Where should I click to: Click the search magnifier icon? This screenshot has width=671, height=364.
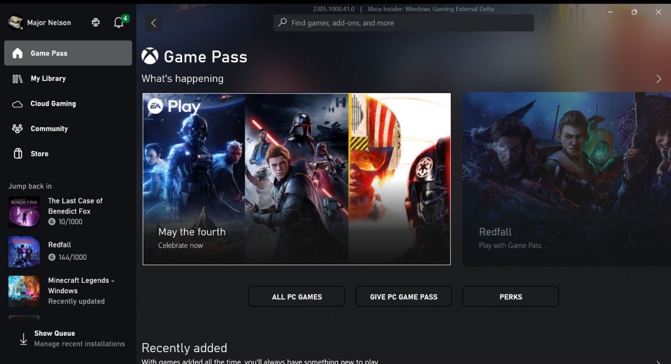tap(282, 22)
